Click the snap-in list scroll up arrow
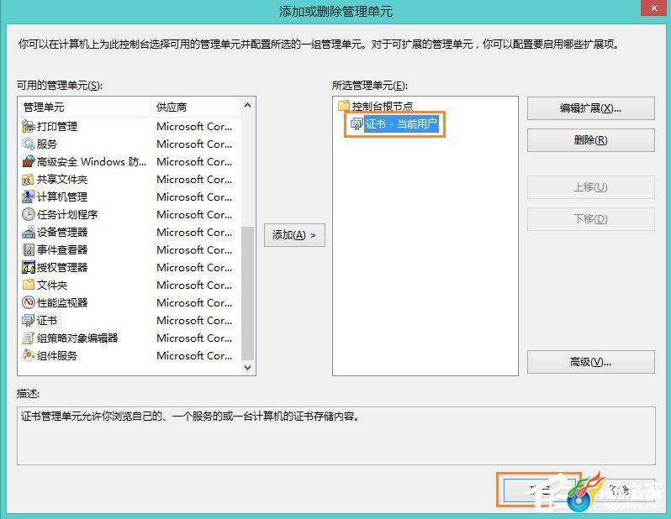The width and height of the screenshot is (671, 519). (247, 105)
